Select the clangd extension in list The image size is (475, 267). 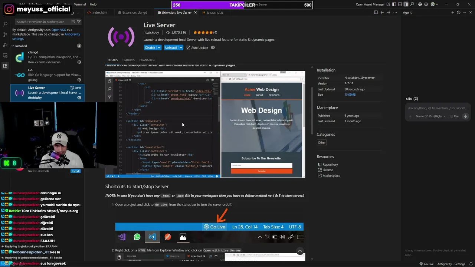coord(47,57)
